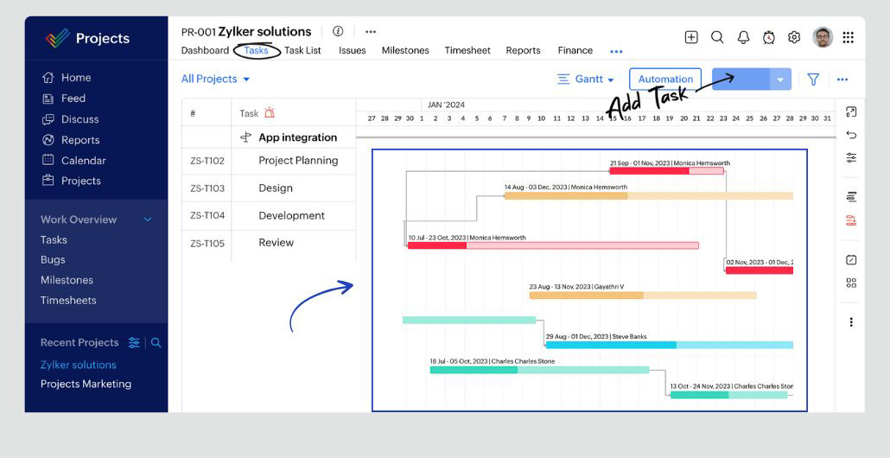
Task: Open the All Projects dropdown
Action: [x=216, y=79]
